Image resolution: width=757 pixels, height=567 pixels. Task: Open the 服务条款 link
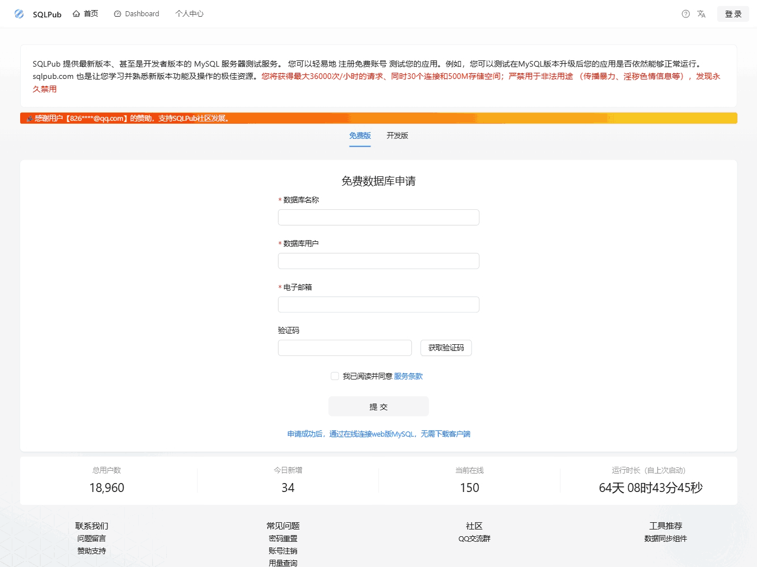point(408,376)
